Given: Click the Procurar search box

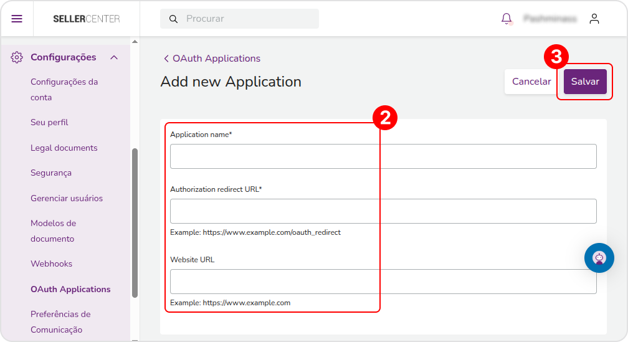Looking at the screenshot, I should (239, 19).
